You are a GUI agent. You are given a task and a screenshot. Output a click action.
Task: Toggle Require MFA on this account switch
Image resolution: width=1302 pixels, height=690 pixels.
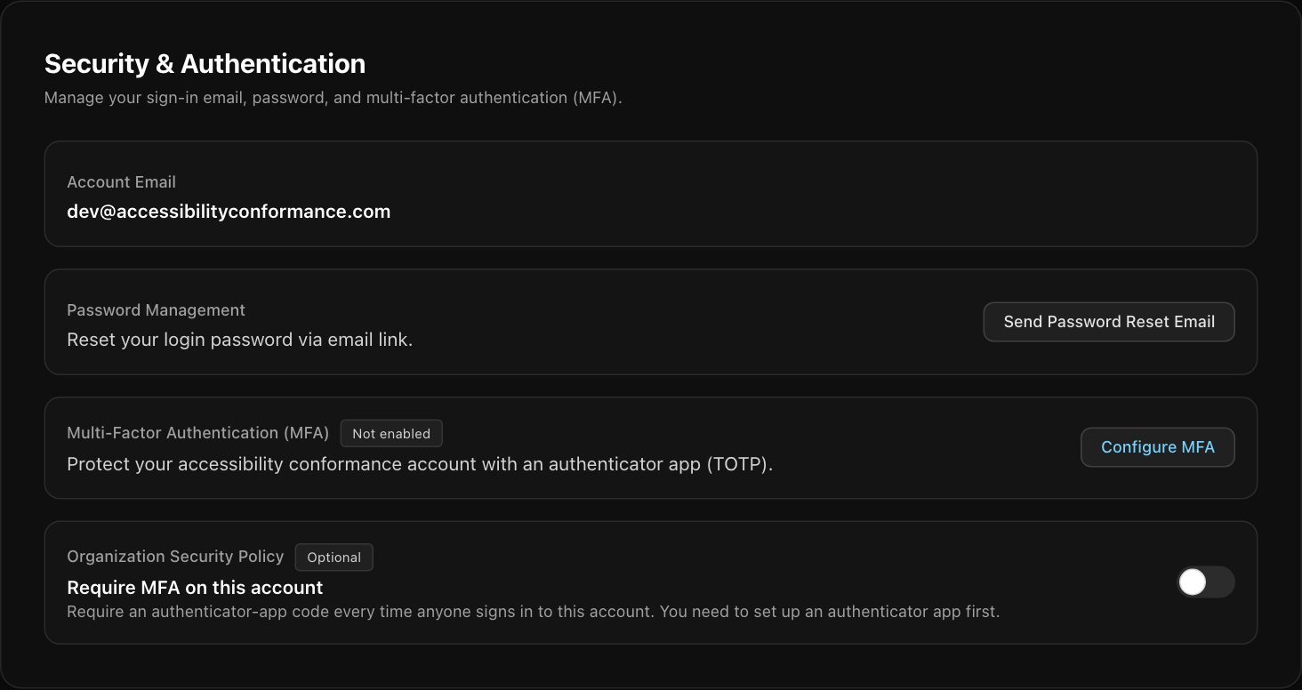click(1206, 582)
